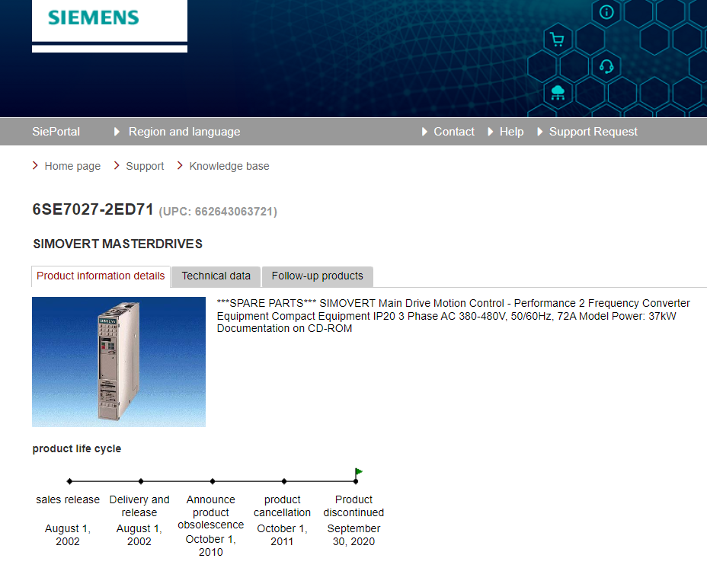Click the Siemens logo

pyautogui.click(x=94, y=18)
